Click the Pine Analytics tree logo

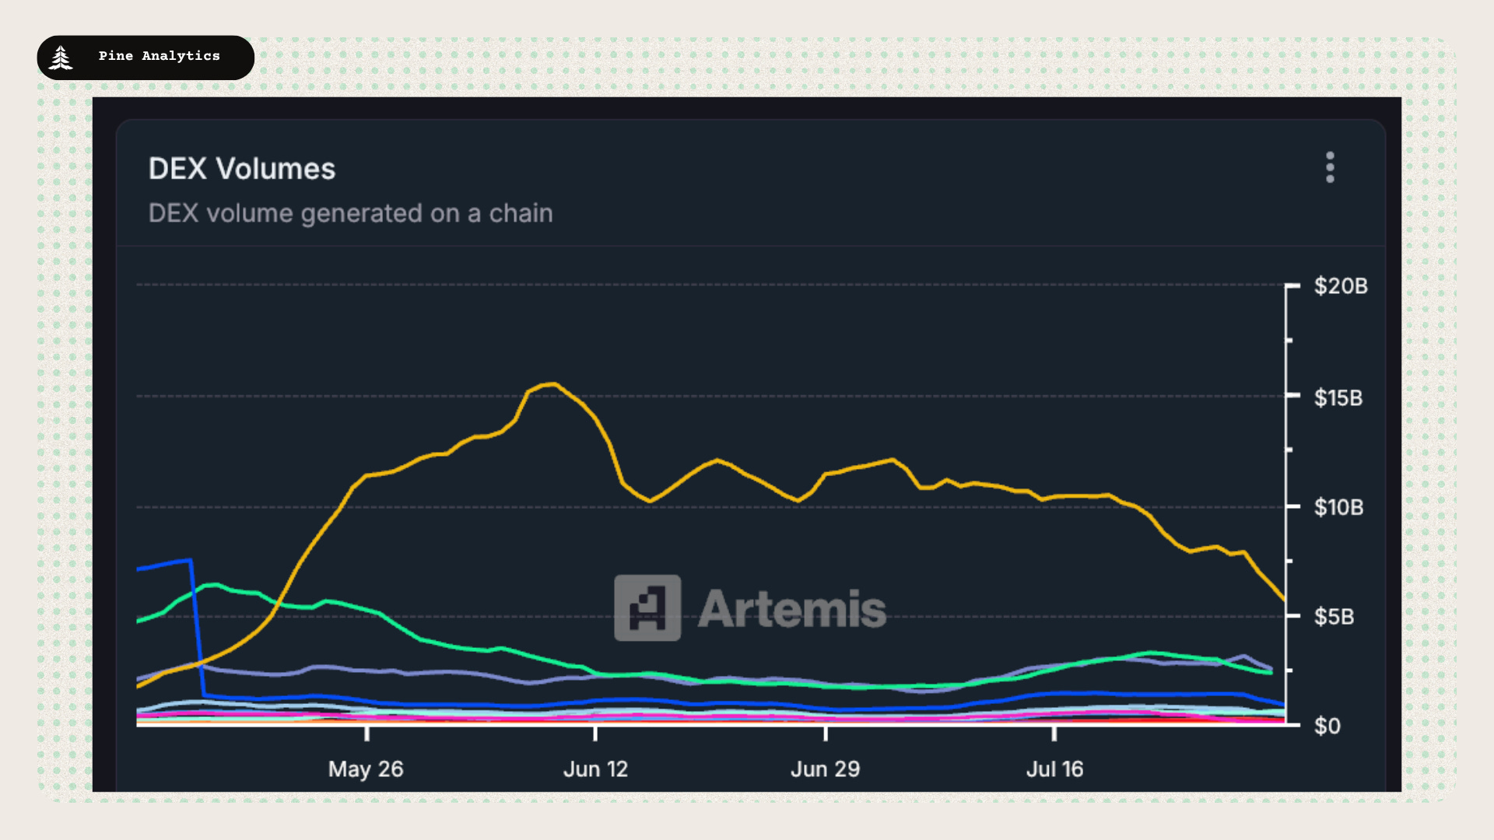61,58
